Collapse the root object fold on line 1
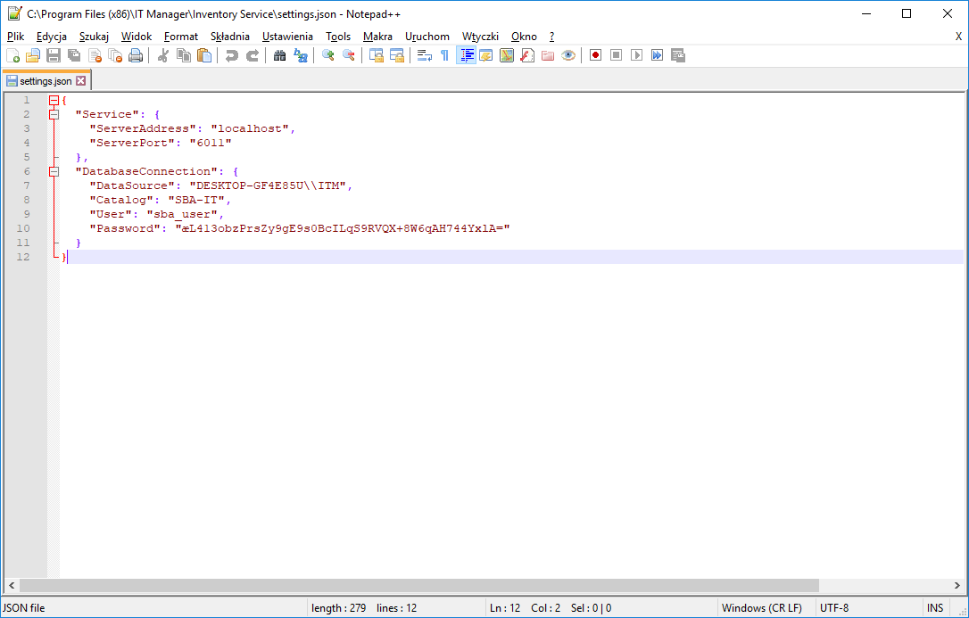Viewport: 969px width, 618px height. [54, 100]
